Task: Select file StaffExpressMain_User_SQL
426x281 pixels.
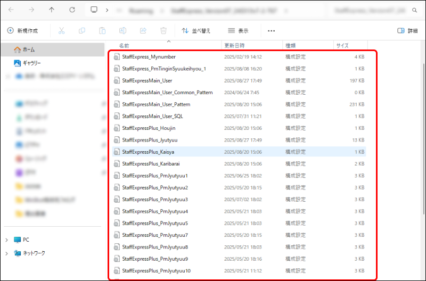Action: (152, 116)
